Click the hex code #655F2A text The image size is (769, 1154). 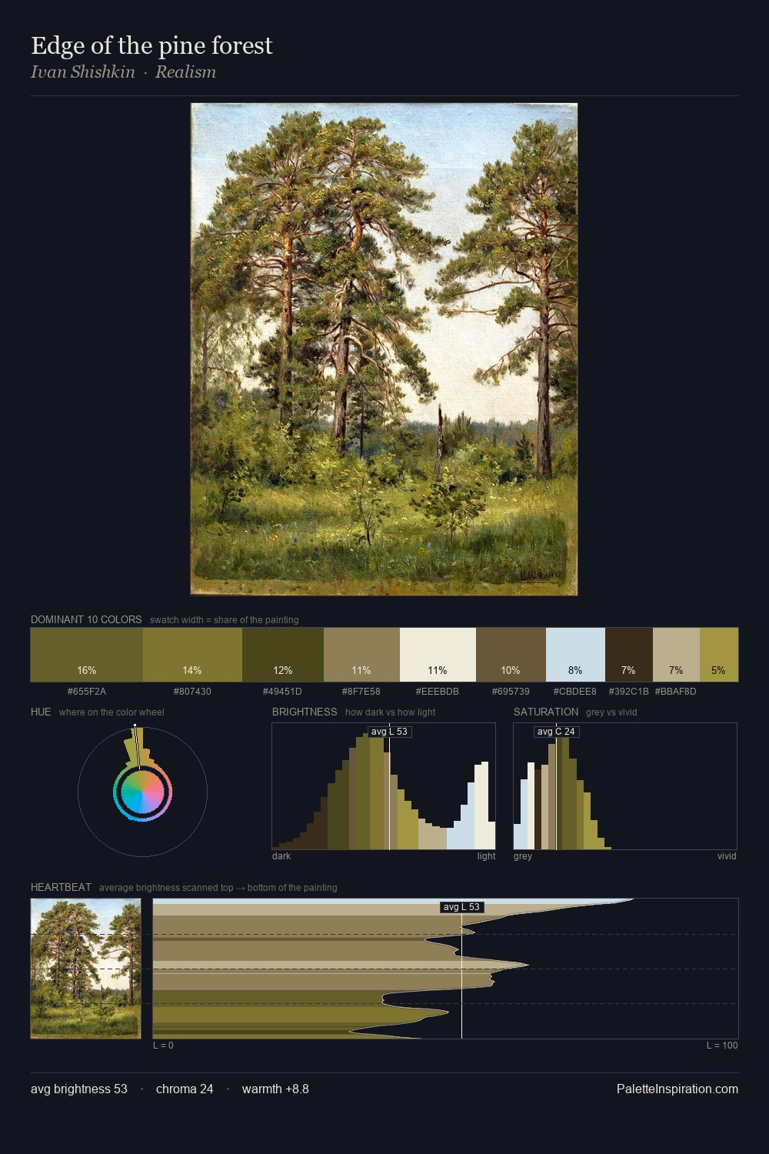(x=87, y=691)
